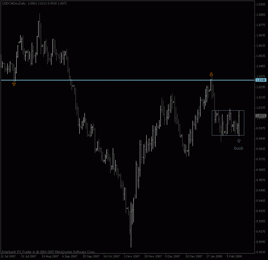Click the 0.9015 price axis label

tap(261, 252)
